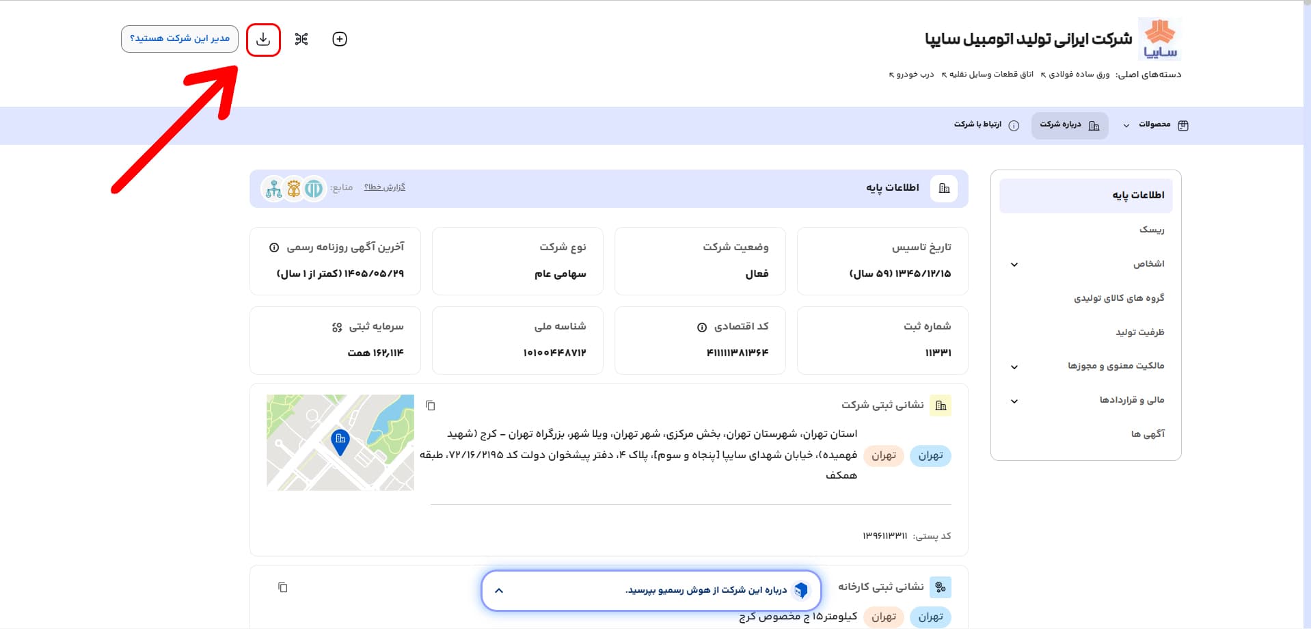Expand the Rasmio AI ask bar chevron
1311x629 pixels.
coord(499,591)
